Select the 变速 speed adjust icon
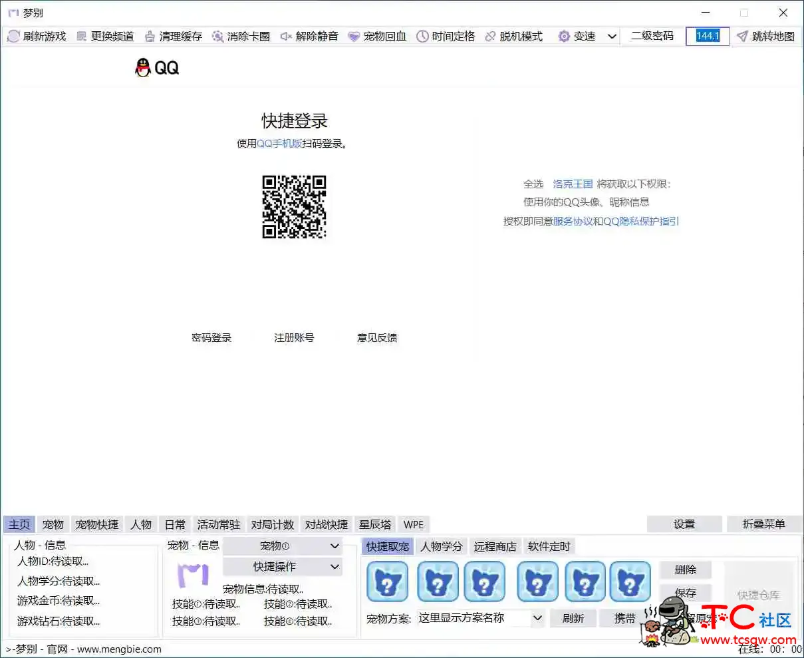 point(564,37)
